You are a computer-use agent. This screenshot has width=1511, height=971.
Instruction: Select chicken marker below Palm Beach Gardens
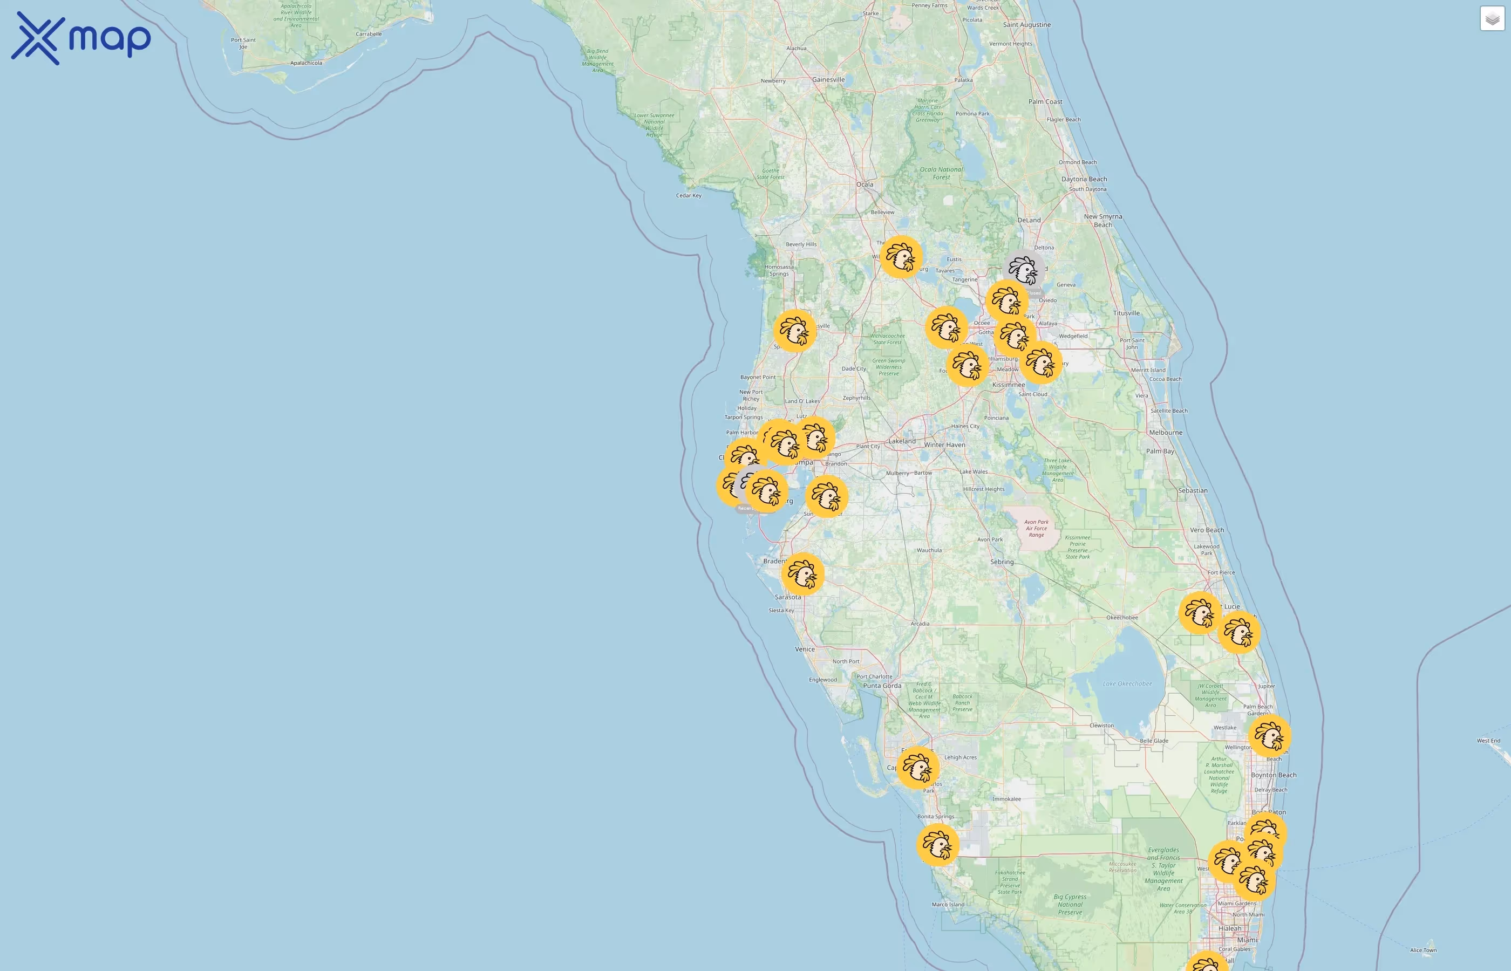[1269, 736]
